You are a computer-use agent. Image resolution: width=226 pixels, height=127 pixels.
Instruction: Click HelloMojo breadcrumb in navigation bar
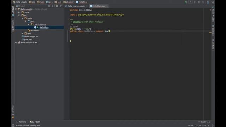pos(82,2)
